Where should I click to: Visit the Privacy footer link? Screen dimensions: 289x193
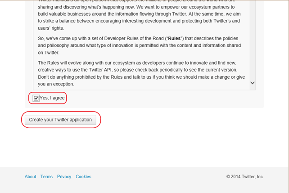[64, 177]
